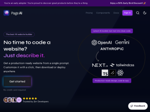
Task: Click the Next.js logo
Action: pos(100,65)
